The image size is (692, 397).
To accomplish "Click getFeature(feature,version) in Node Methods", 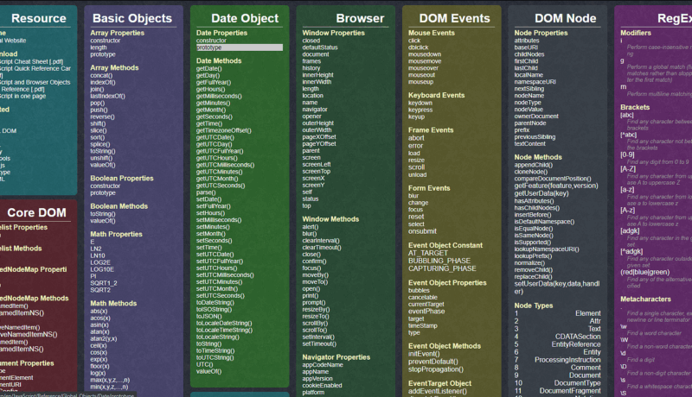I will pos(556,186).
